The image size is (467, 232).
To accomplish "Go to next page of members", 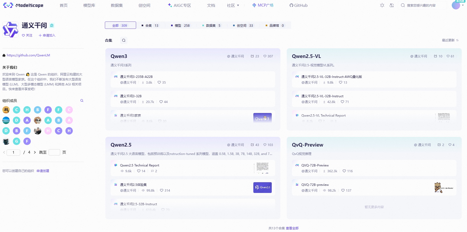I will point(35,152).
